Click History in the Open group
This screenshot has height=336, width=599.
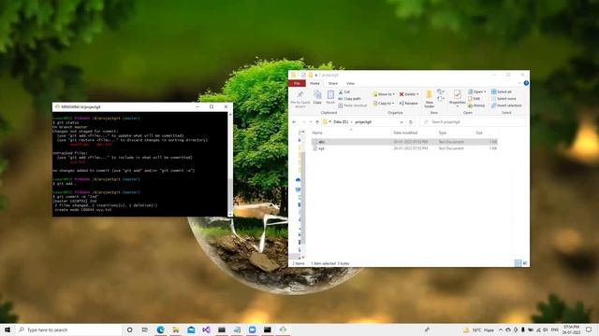(476, 105)
